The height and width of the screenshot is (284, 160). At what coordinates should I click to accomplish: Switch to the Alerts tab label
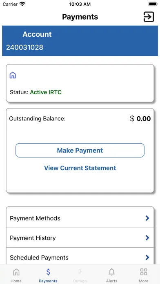click(x=112, y=281)
